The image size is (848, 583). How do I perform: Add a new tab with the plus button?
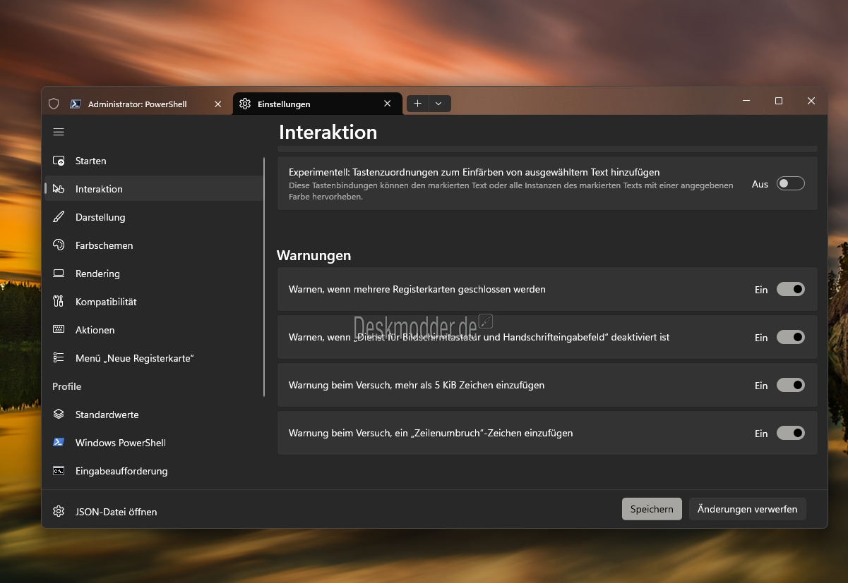417,104
